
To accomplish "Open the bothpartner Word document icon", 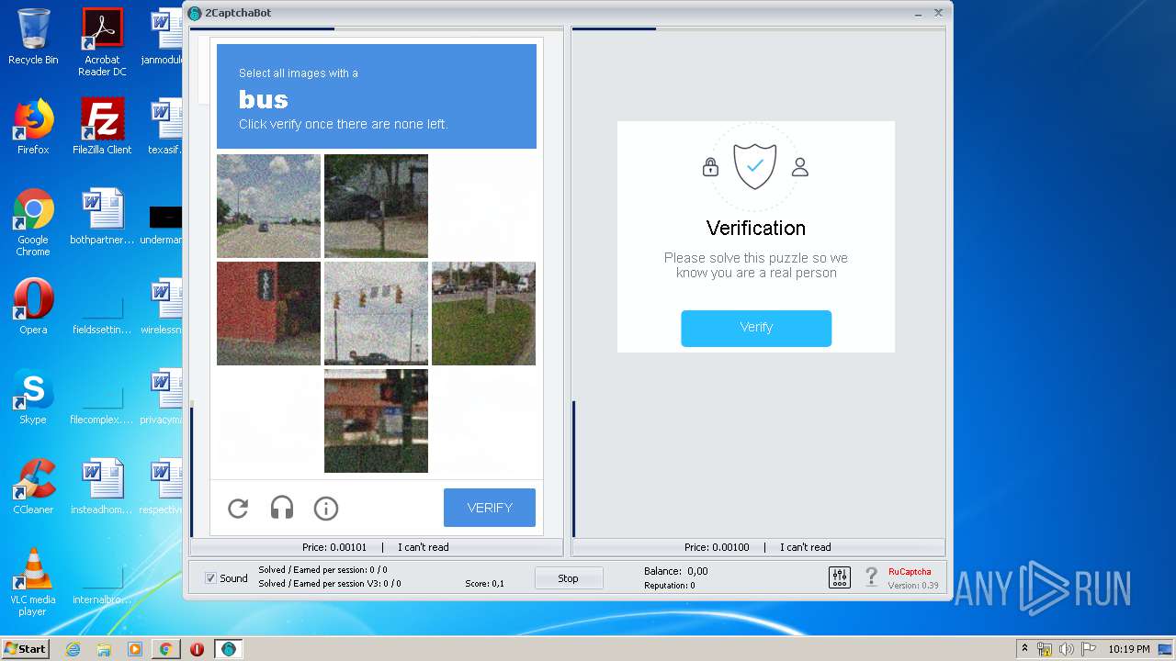I will (102, 217).
